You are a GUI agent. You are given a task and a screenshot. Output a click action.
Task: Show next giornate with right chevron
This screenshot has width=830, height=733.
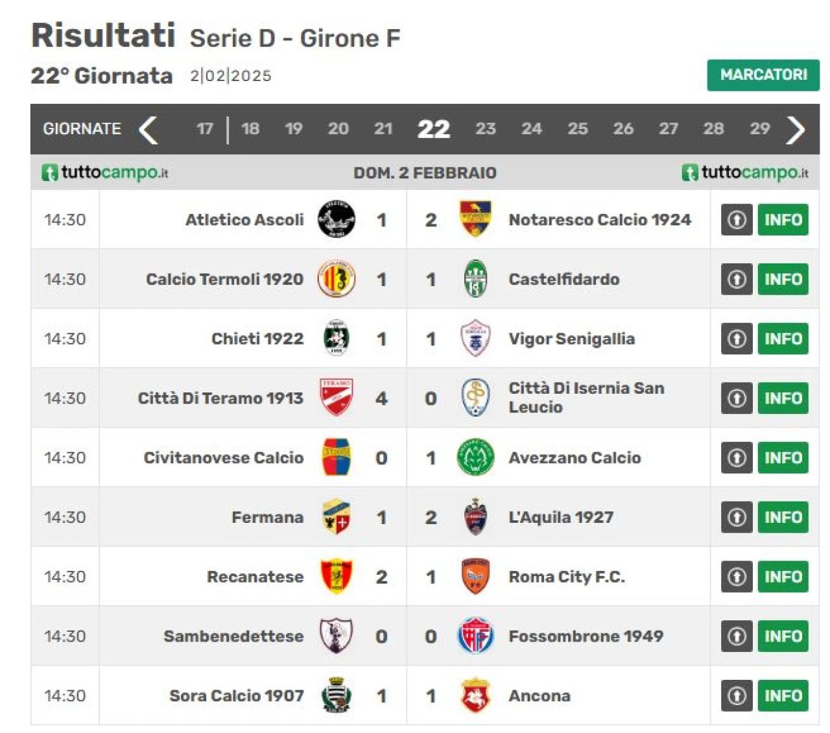click(x=796, y=130)
